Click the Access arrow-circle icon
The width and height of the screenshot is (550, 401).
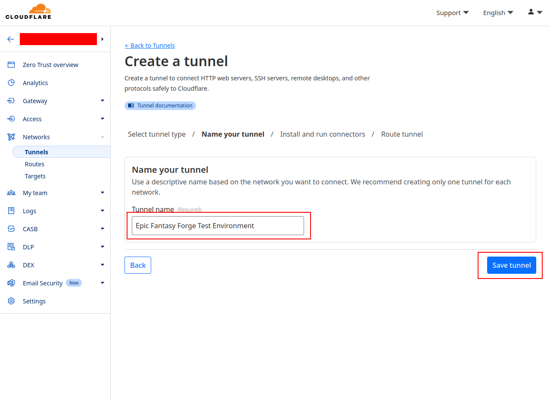[x=11, y=119]
